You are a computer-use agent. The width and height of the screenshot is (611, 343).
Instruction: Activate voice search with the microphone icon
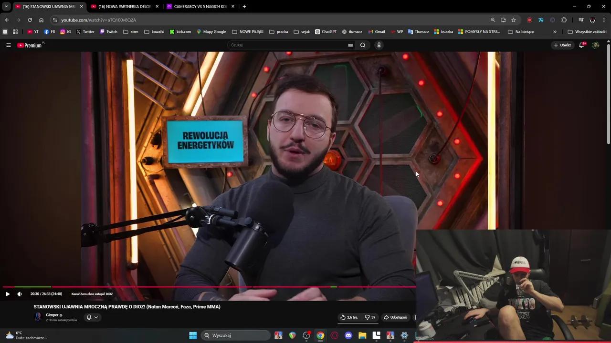coord(379,45)
